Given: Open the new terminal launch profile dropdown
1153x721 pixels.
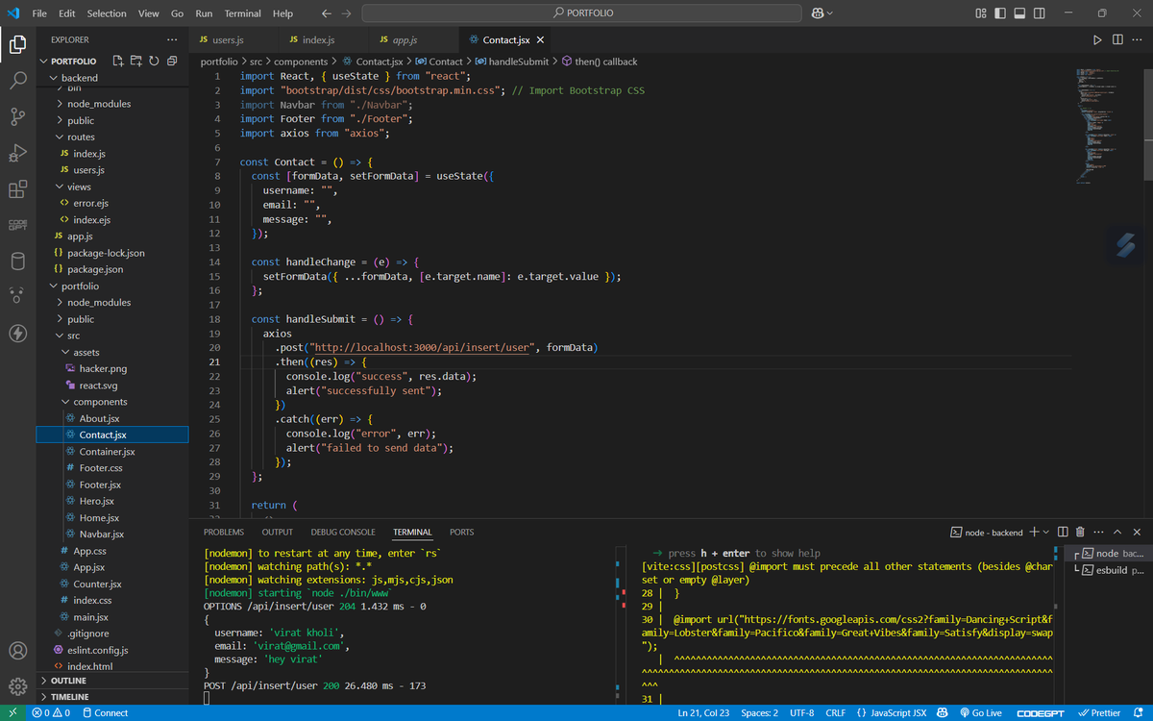Looking at the screenshot, I should click(x=1046, y=532).
